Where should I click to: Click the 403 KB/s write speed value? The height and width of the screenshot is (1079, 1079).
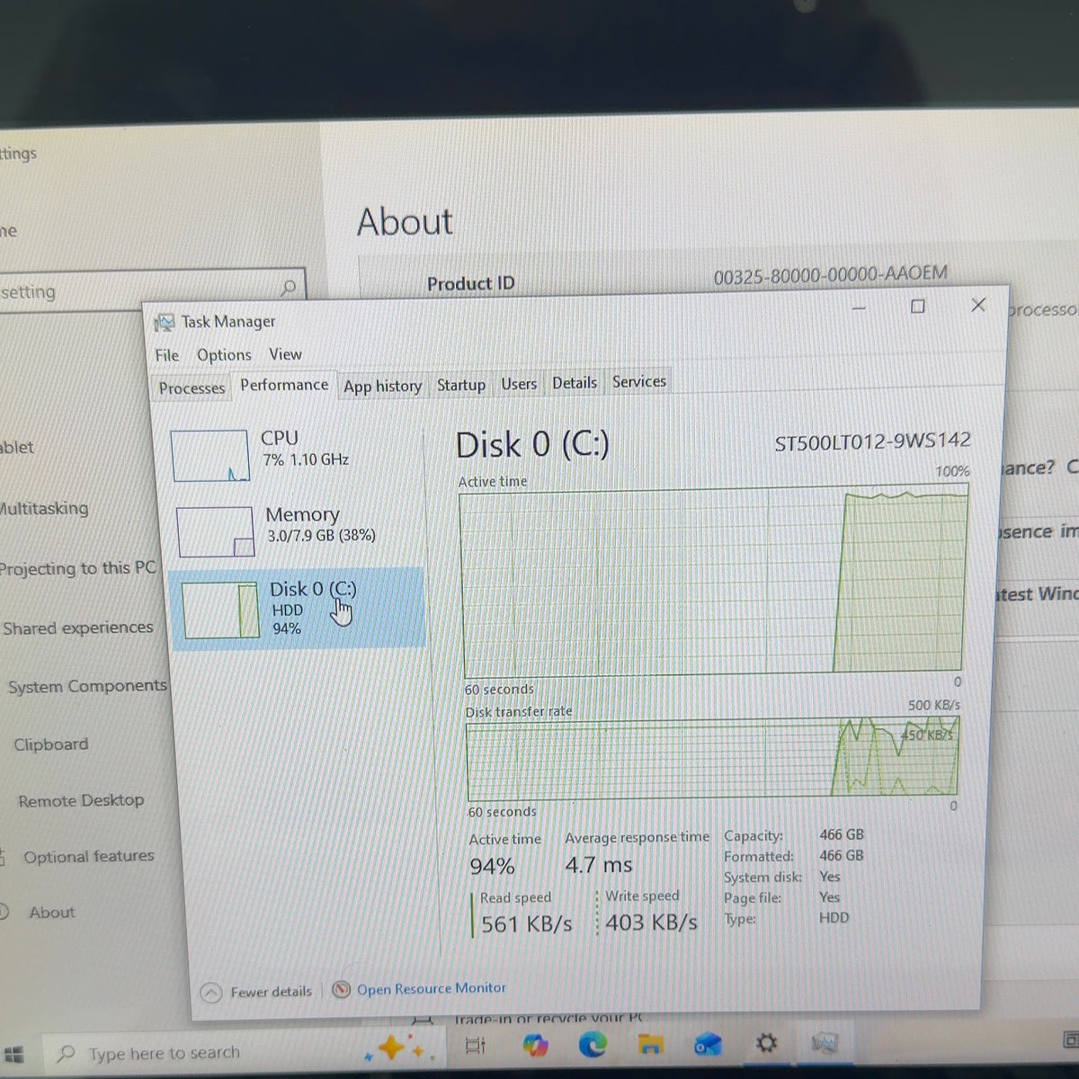click(651, 923)
